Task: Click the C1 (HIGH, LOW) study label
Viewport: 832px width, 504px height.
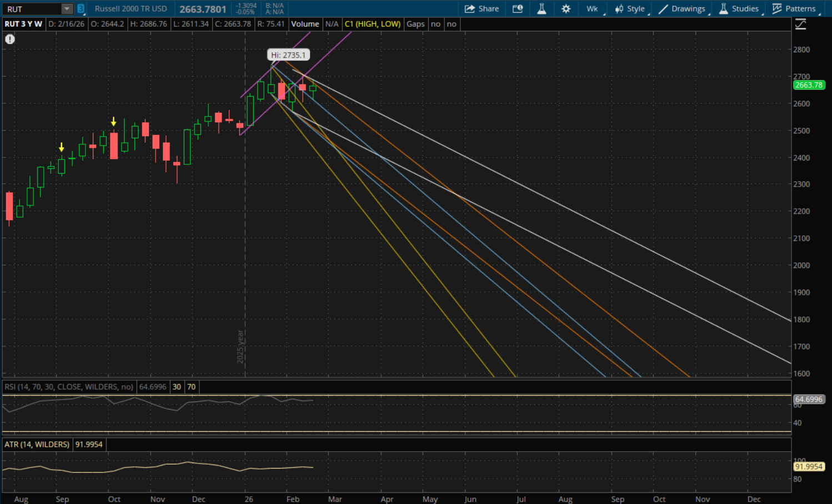Action: click(x=372, y=24)
